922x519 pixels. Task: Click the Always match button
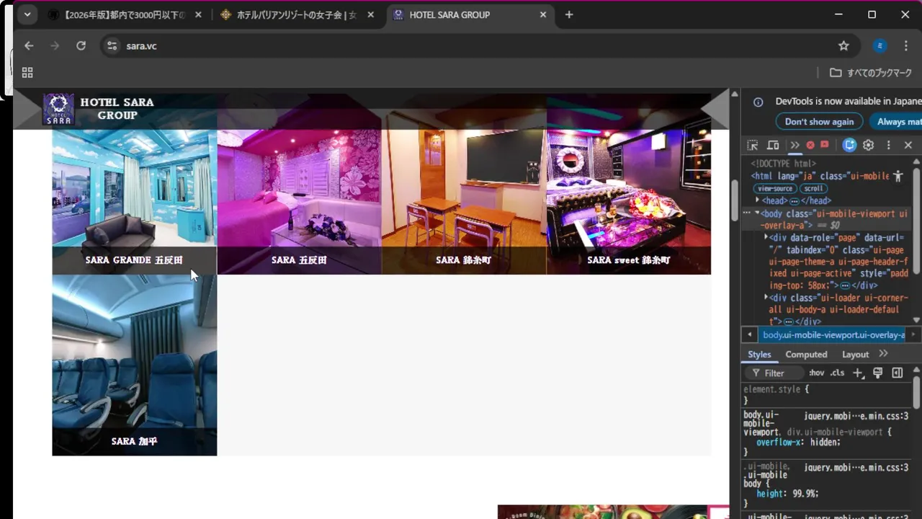coord(895,122)
